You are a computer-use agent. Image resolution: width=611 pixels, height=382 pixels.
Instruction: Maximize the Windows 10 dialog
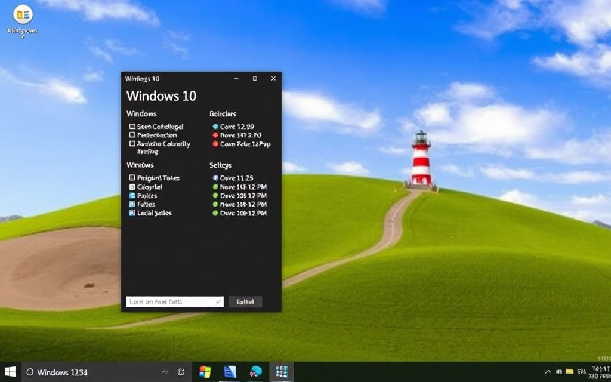255,78
